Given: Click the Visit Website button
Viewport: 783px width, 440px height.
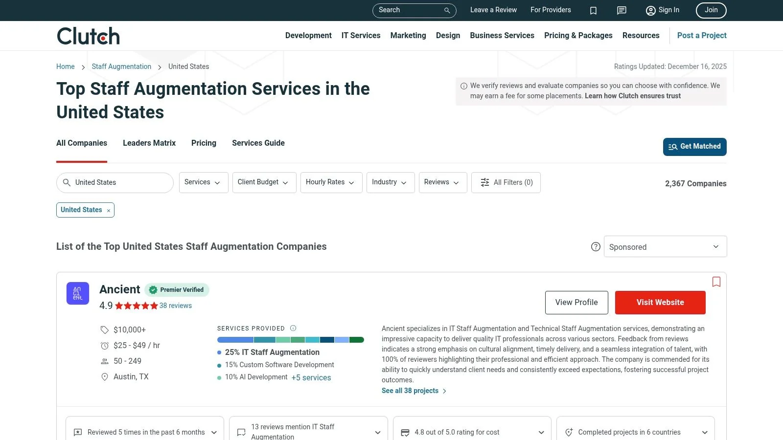Looking at the screenshot, I should (x=660, y=303).
